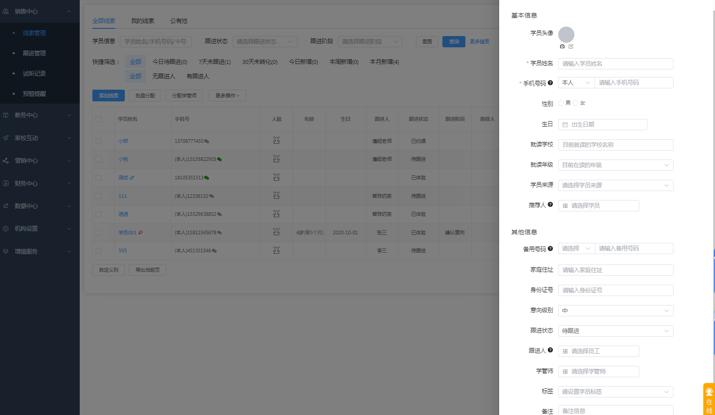Click the face recognition icon in 小郑's row

click(276, 141)
